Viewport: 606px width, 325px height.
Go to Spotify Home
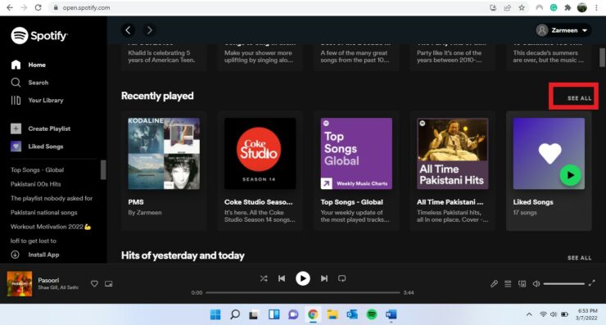pyautogui.click(x=29, y=65)
